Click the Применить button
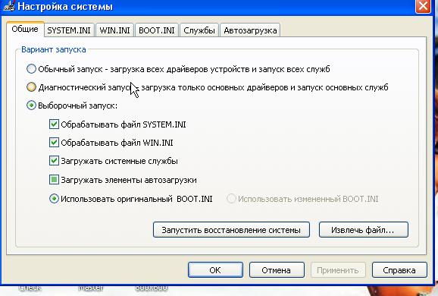Screen dimensions: 438x296 click(338, 270)
